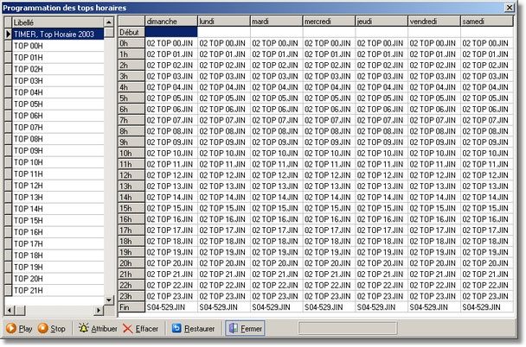The image size is (526, 347).
Task: Select the mardi 10h cell 02 TOP 10.JIN
Action: point(277,154)
